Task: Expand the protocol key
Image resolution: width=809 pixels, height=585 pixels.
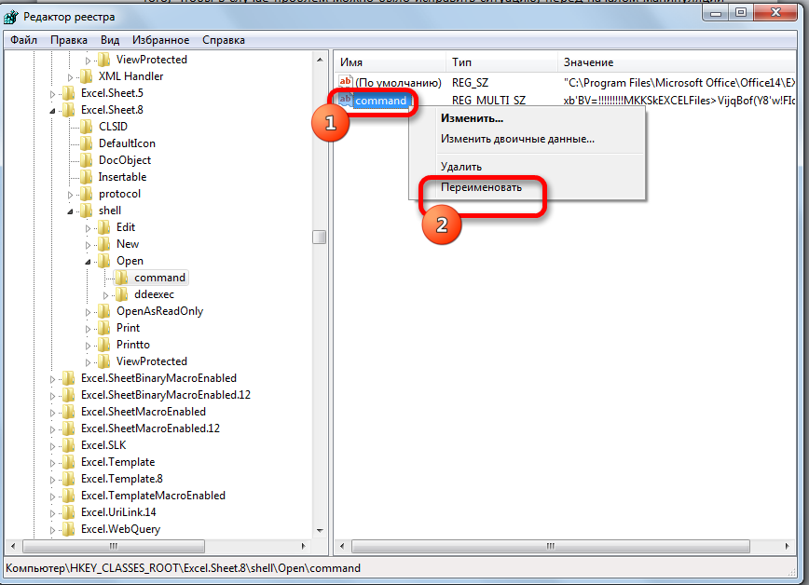Action: tap(70, 195)
